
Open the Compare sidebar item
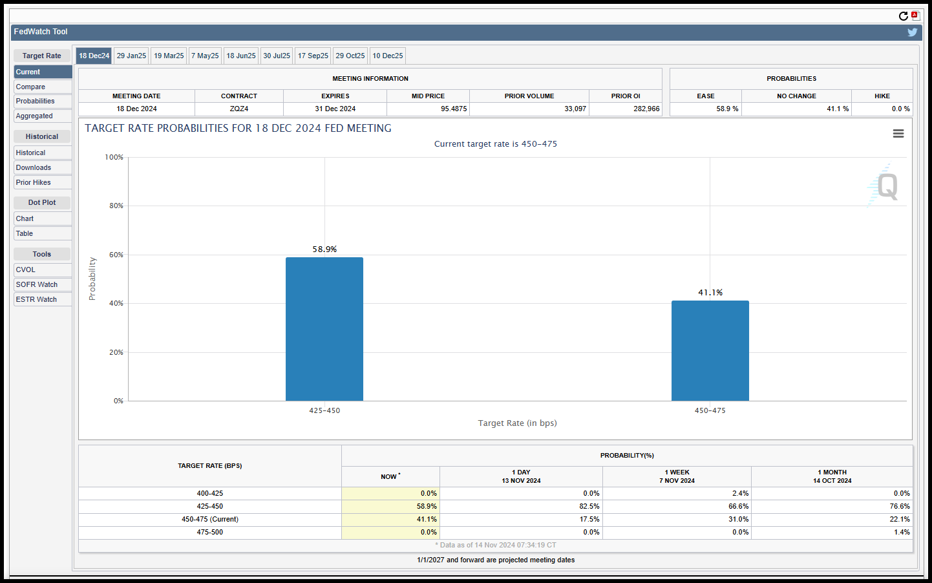(x=43, y=87)
